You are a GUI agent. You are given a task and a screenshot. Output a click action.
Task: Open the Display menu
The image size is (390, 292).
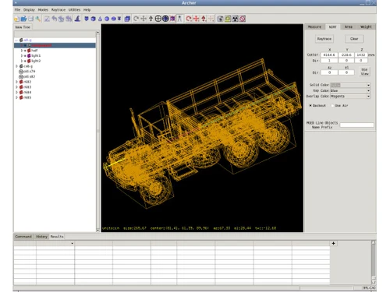click(29, 10)
